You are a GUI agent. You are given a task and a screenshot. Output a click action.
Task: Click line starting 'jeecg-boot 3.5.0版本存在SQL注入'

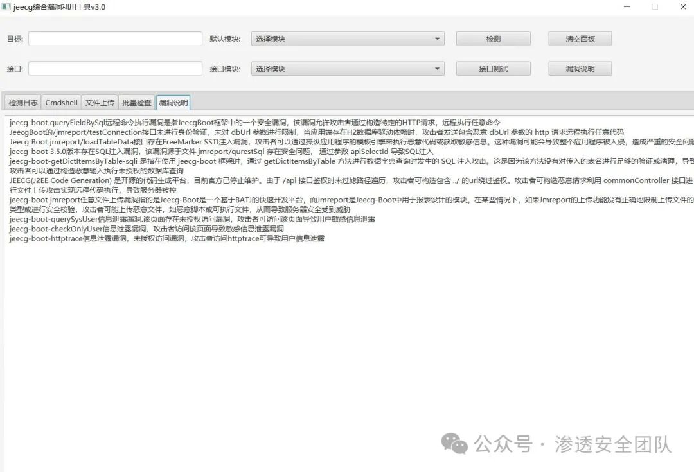coord(221,152)
